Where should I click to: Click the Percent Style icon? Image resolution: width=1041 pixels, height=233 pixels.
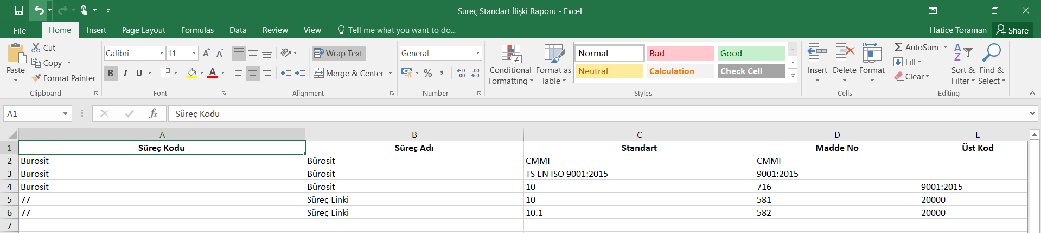coord(428,73)
